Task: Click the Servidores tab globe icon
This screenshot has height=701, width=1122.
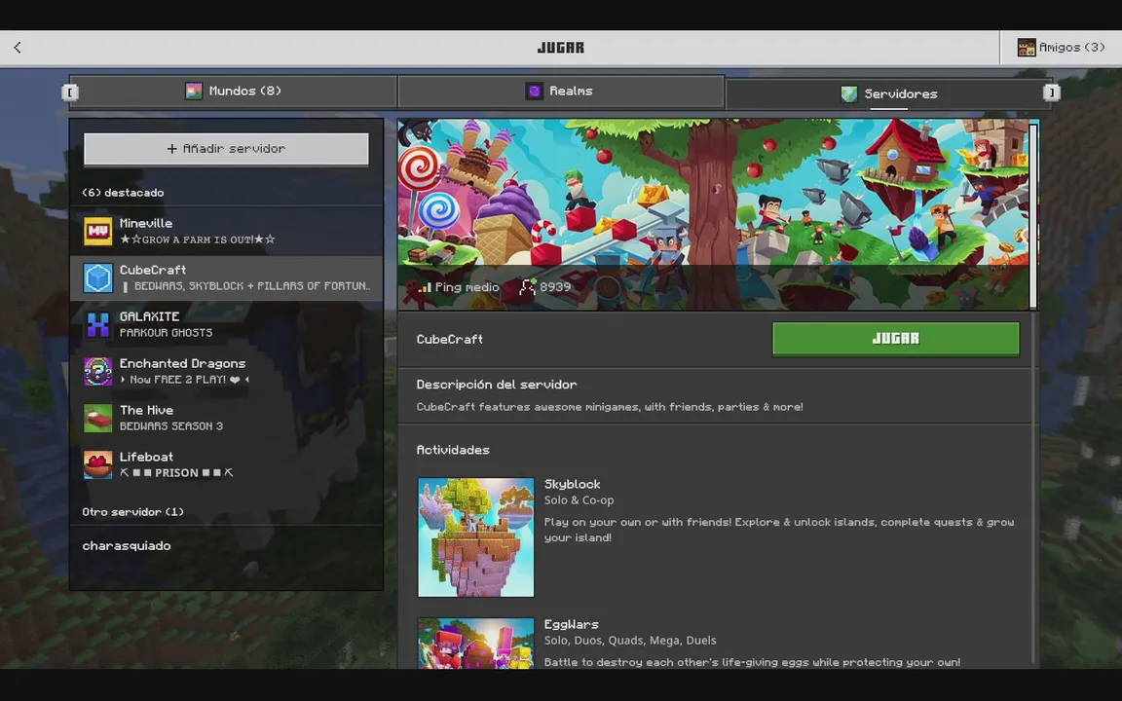Action: pos(849,93)
